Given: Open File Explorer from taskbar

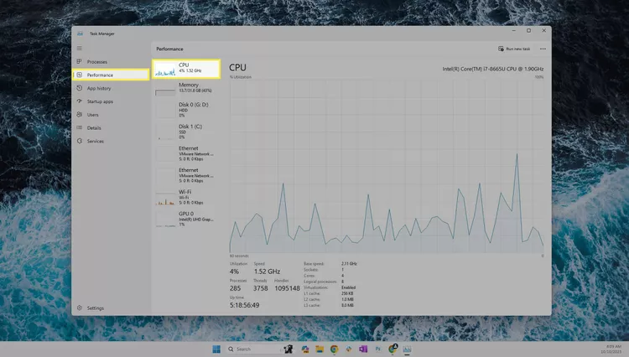Looking at the screenshot, I should pyautogui.click(x=320, y=349).
